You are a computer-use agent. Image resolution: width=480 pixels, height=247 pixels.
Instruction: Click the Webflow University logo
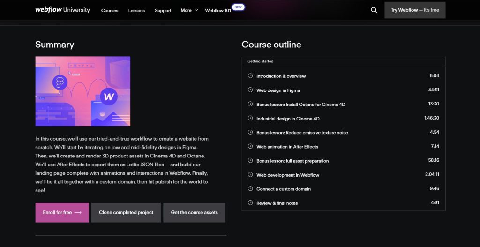pyautogui.click(x=62, y=10)
